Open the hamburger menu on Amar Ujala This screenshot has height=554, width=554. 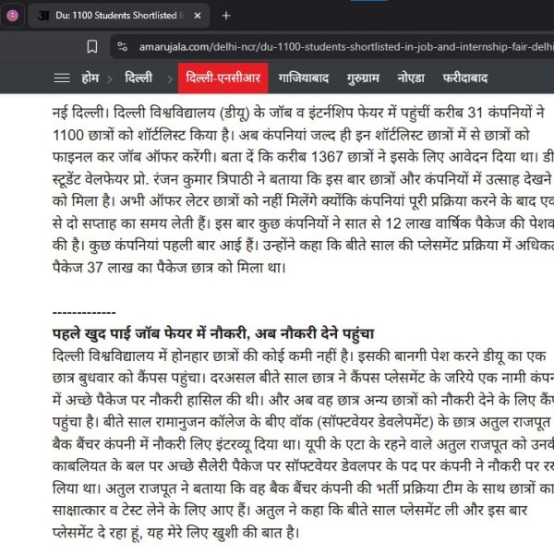point(62,78)
